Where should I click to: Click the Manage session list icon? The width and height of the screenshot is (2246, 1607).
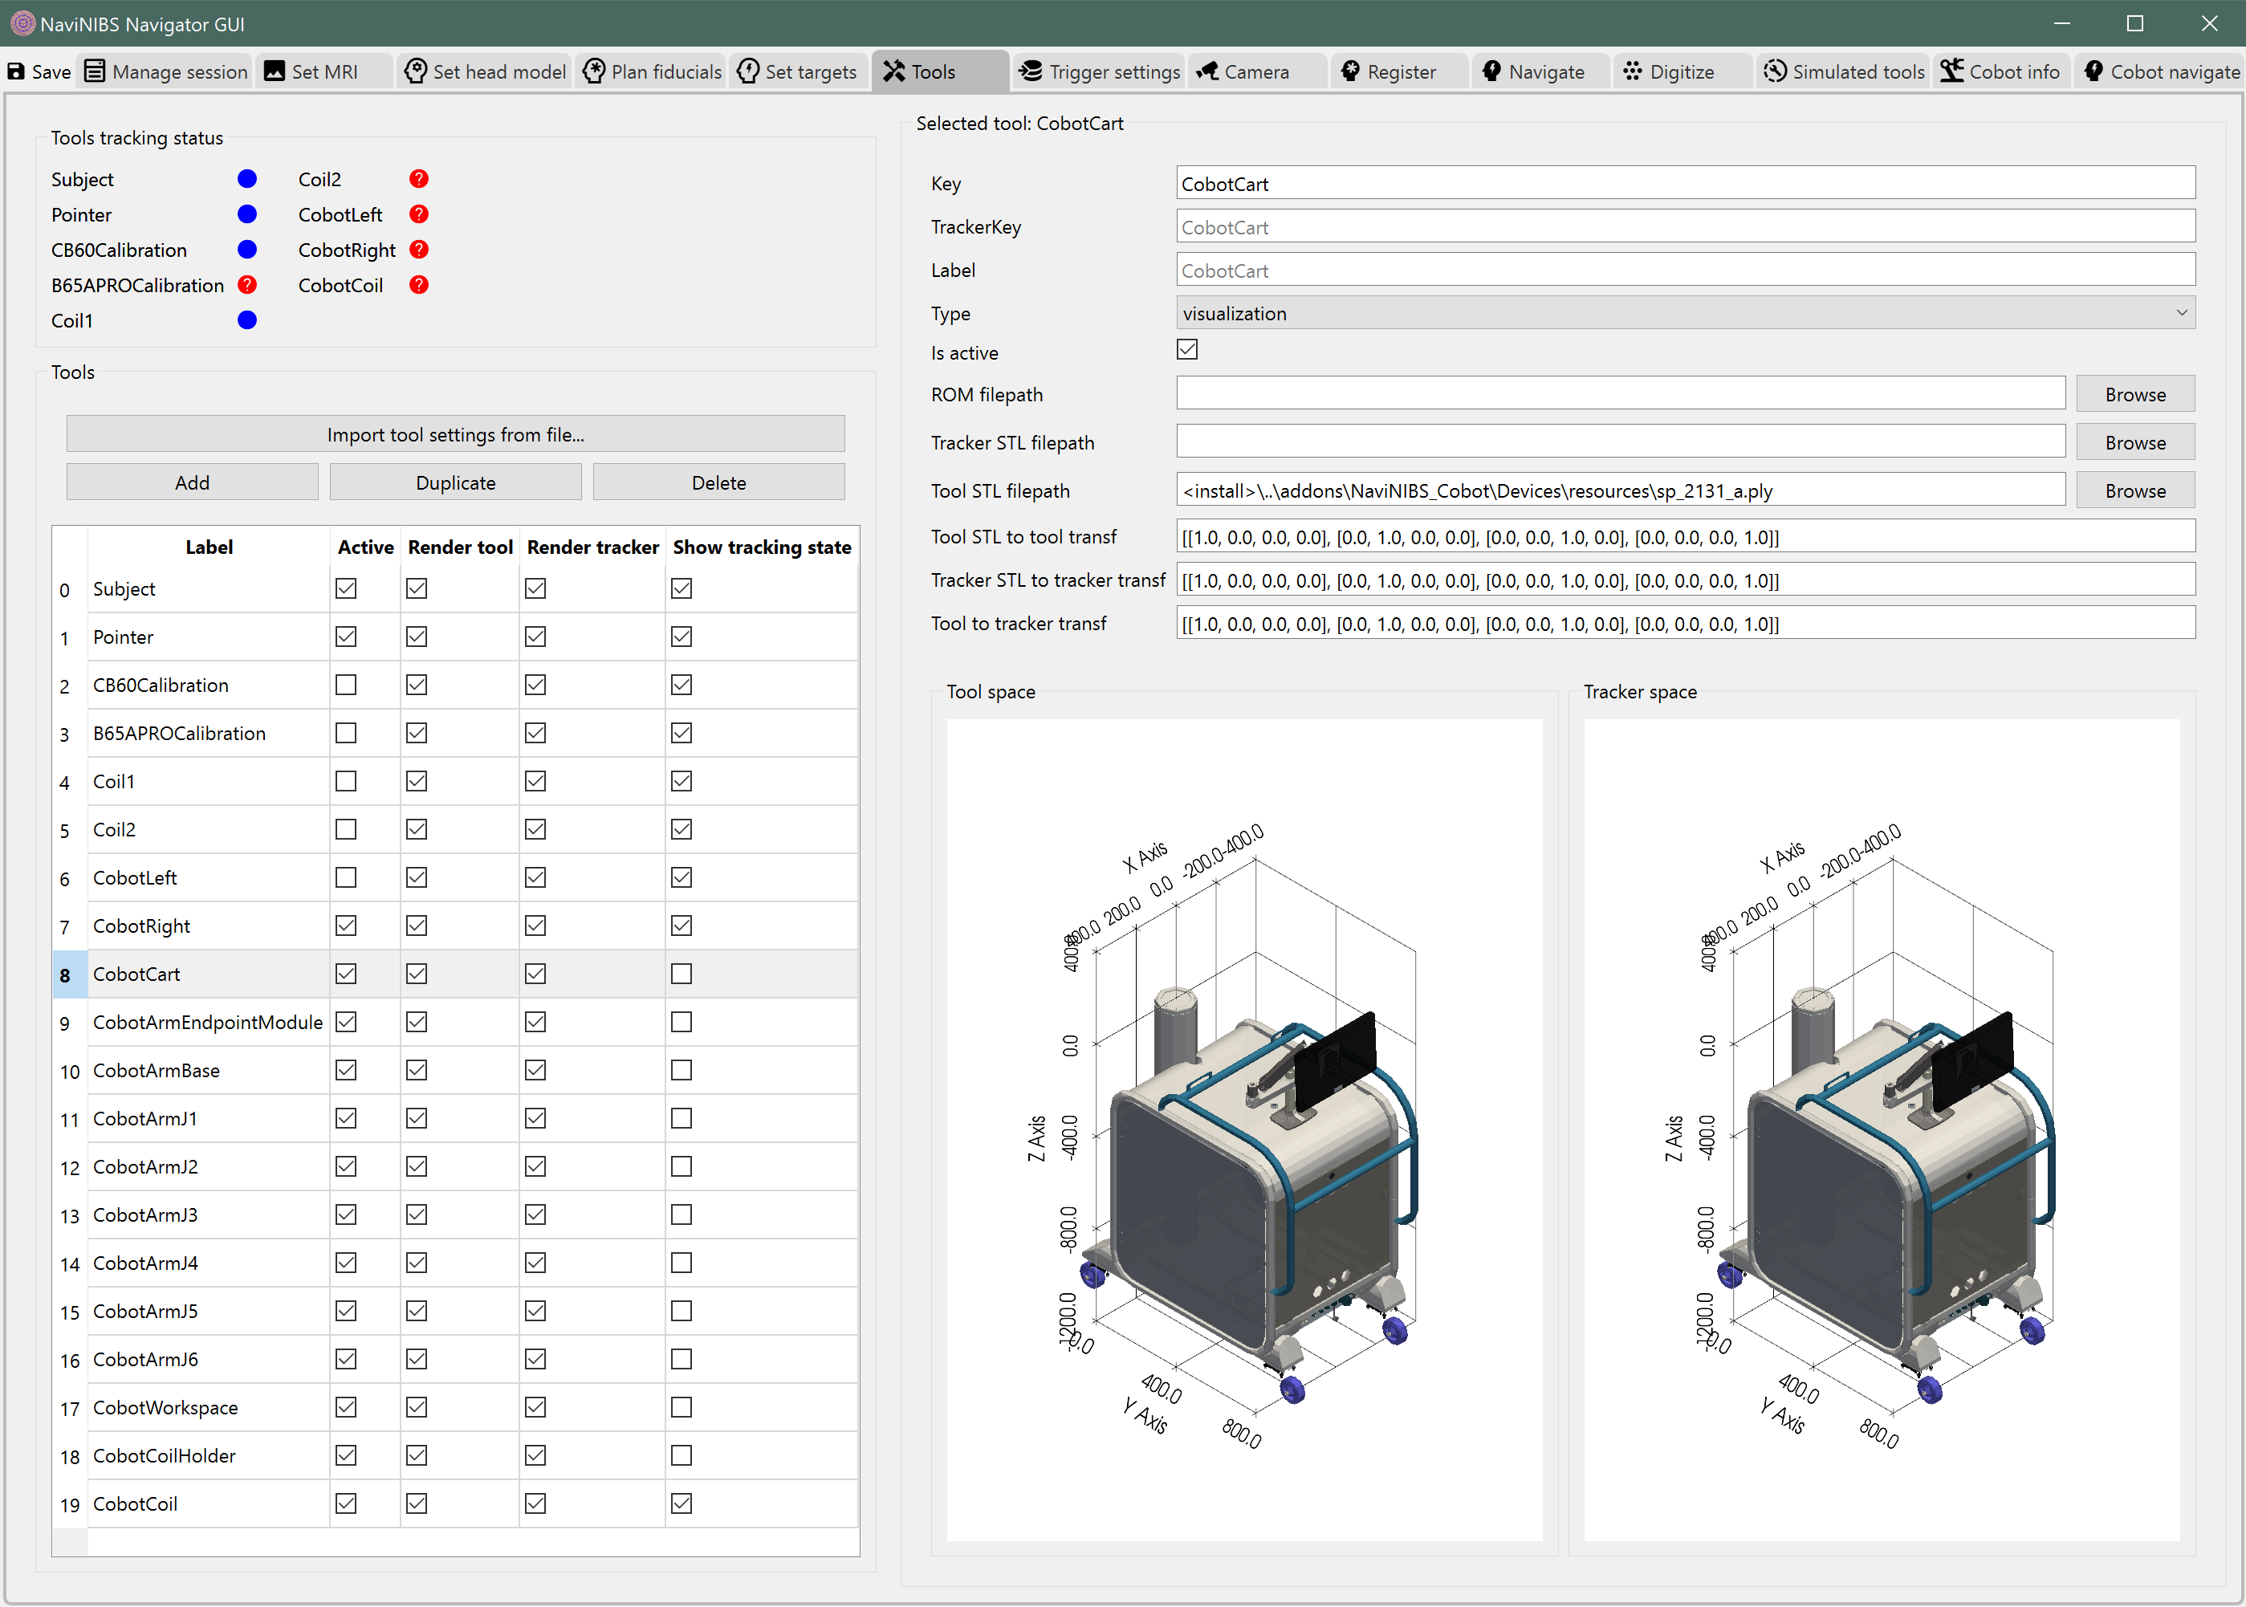click(x=95, y=71)
